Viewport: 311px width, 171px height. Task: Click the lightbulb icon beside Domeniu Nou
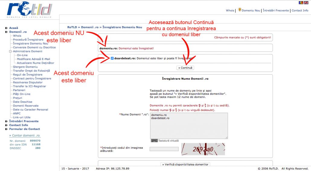(x=239, y=10)
